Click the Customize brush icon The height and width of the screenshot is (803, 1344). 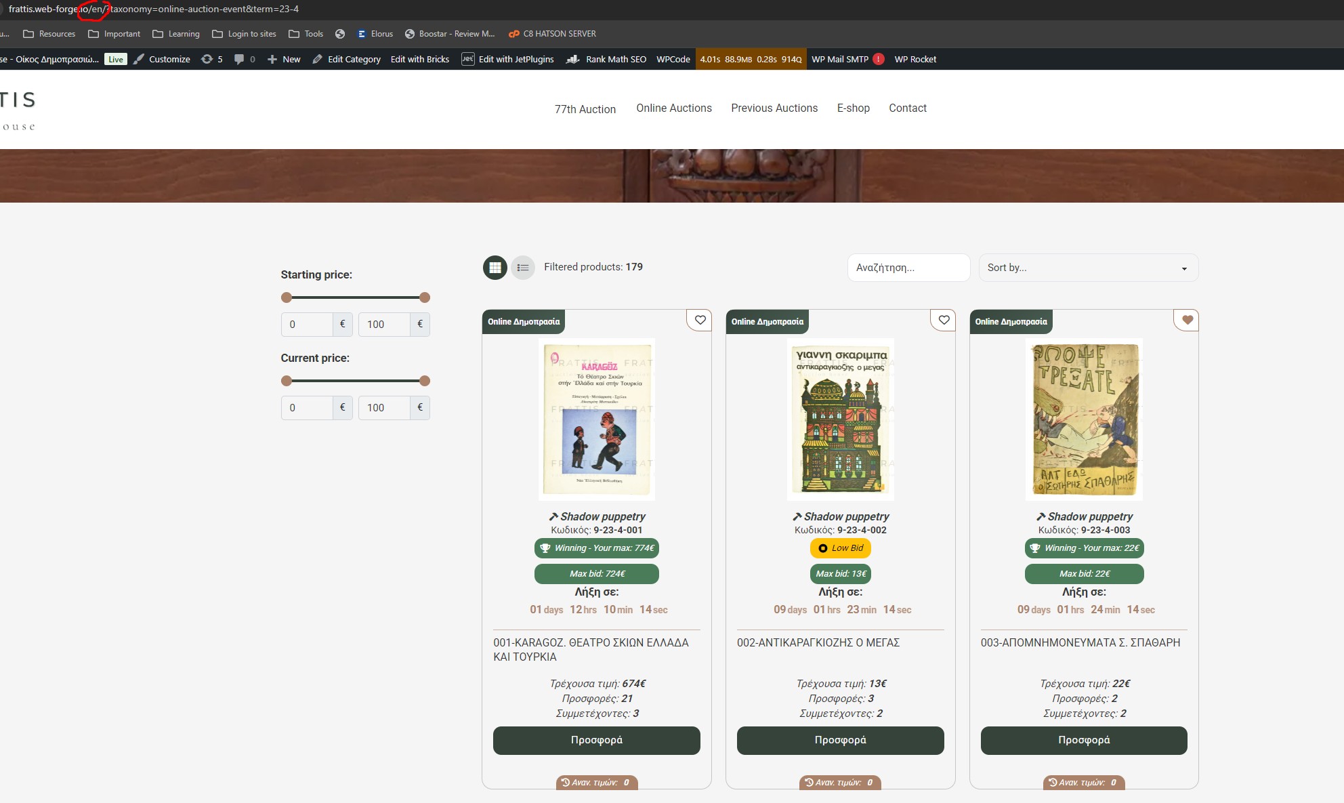click(x=139, y=59)
